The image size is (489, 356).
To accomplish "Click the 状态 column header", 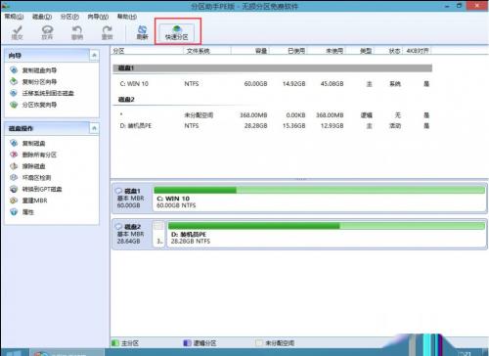I will pos(388,51).
